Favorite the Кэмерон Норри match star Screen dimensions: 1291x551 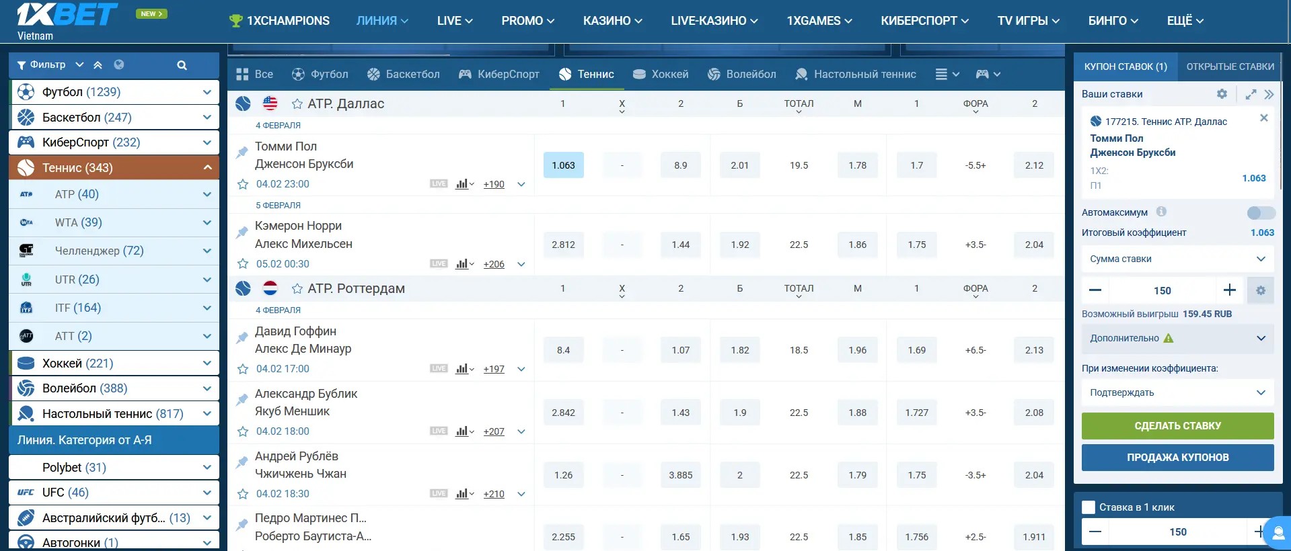(x=243, y=264)
